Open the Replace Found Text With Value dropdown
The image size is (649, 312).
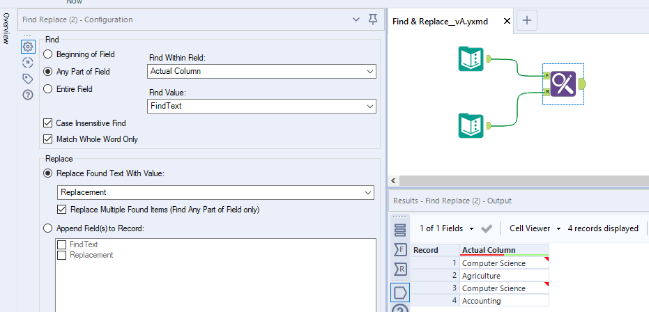(215, 192)
